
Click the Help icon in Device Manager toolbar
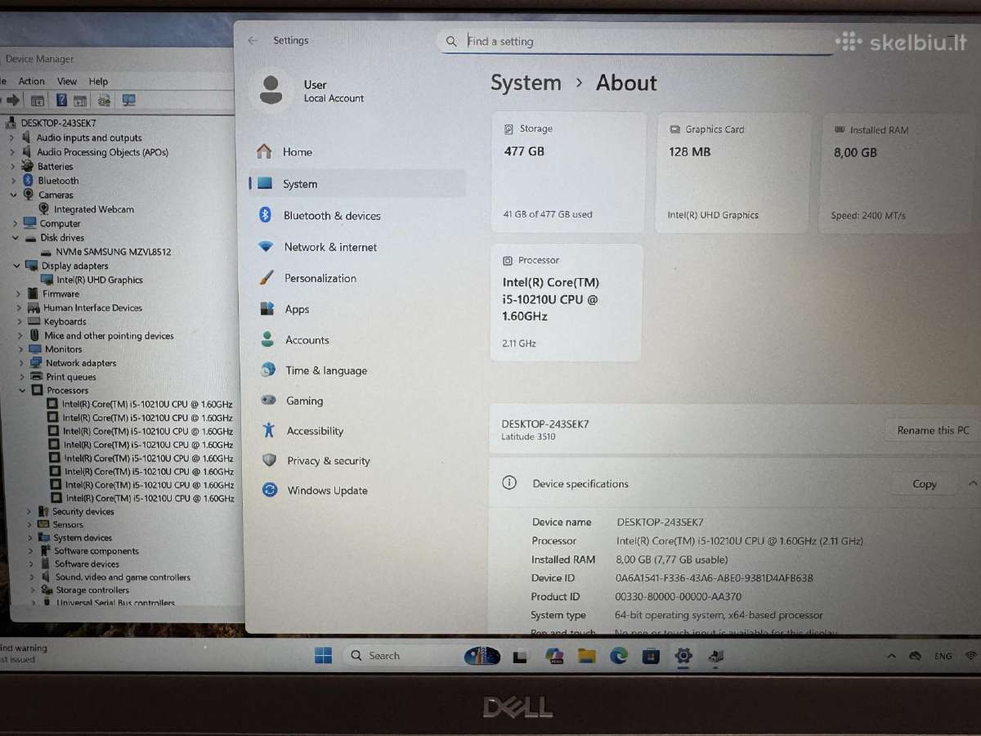pyautogui.click(x=60, y=101)
